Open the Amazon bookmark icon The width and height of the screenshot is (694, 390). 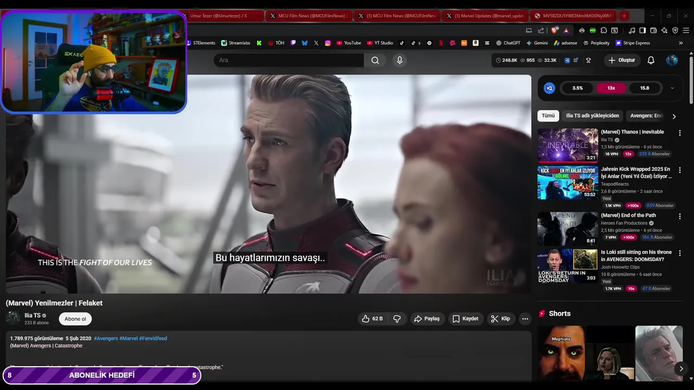tap(475, 43)
